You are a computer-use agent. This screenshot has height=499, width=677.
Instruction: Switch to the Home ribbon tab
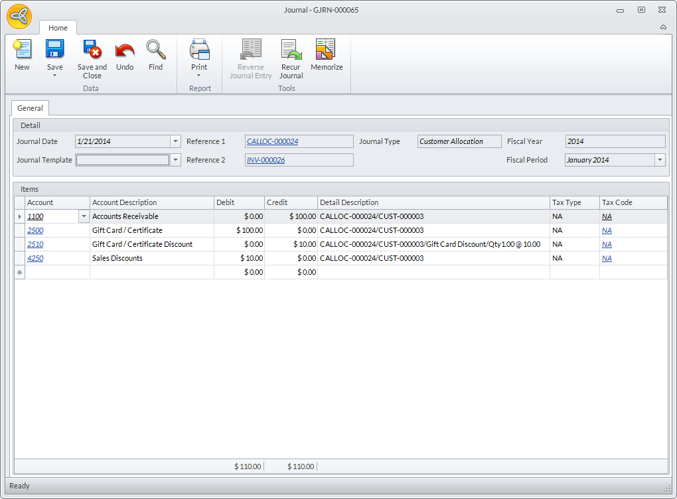pyautogui.click(x=58, y=28)
